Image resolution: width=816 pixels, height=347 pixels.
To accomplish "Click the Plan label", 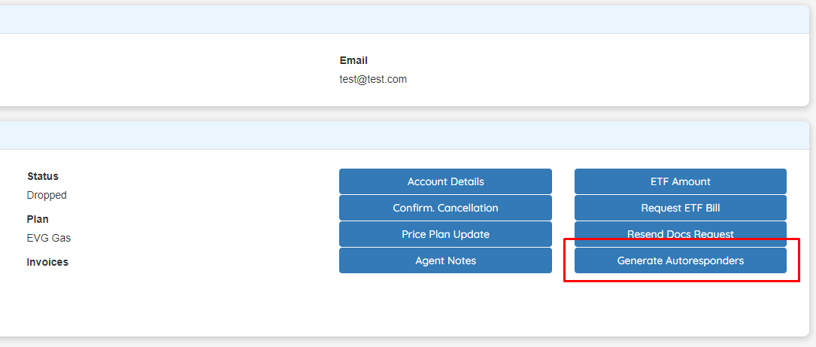I will [38, 219].
